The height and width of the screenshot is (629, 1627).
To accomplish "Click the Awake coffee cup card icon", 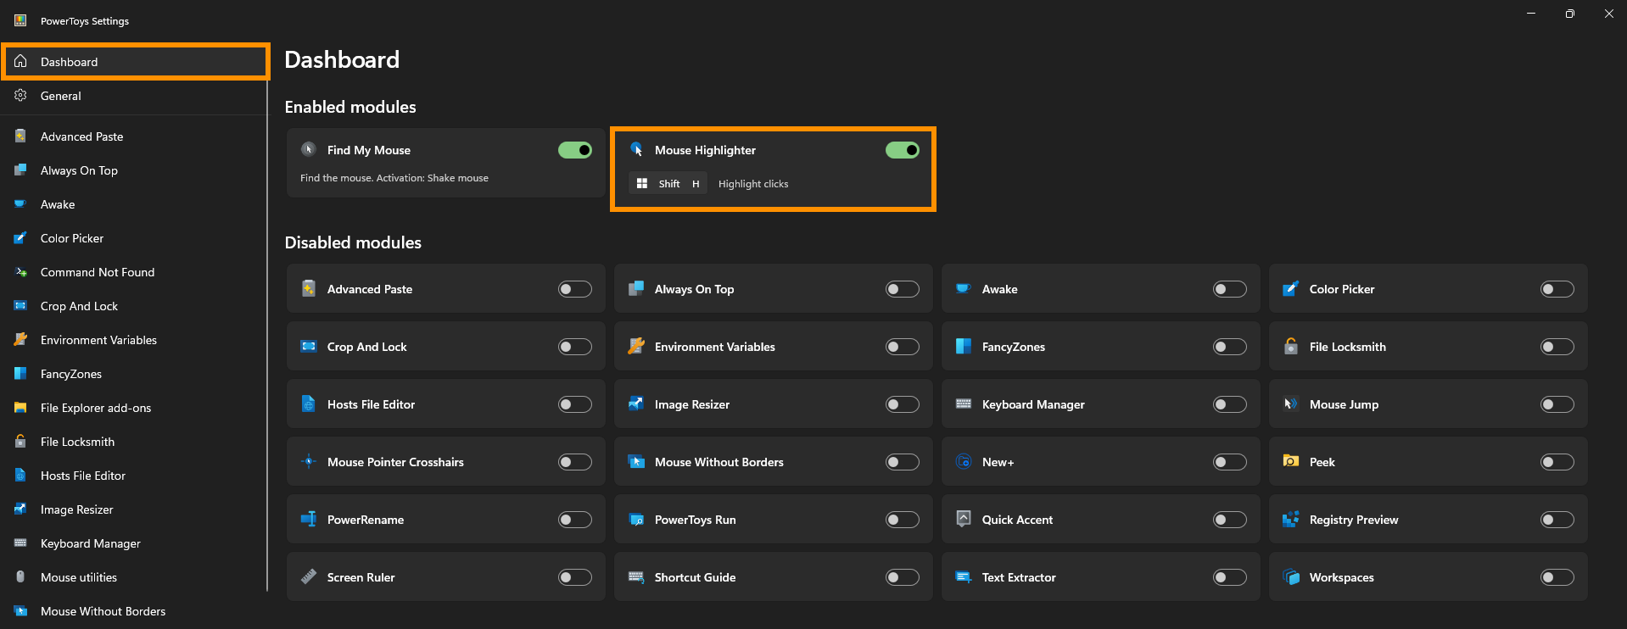I will 964,288.
